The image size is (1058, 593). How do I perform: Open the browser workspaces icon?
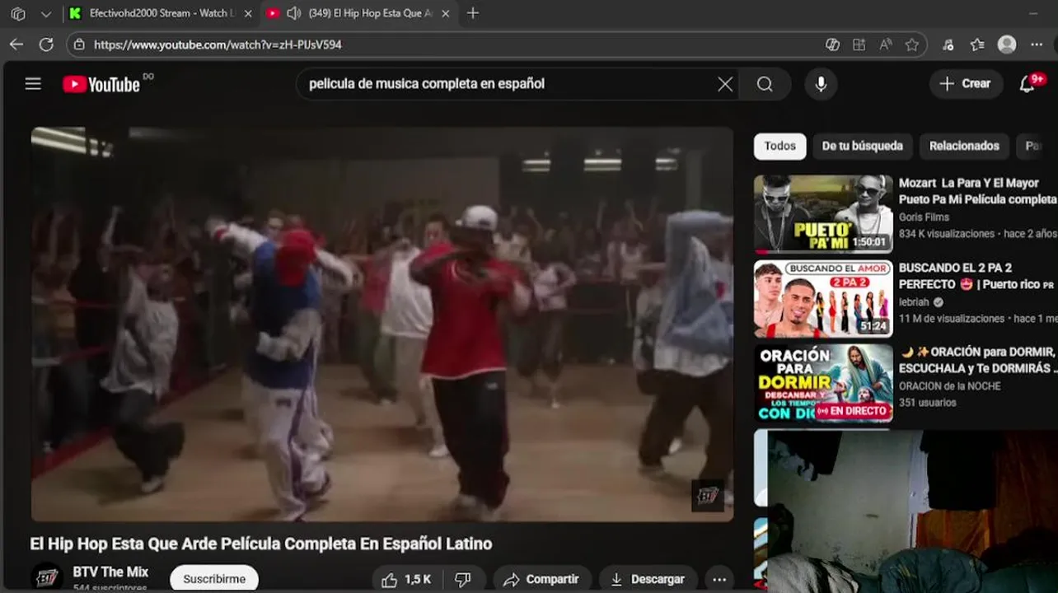[x=18, y=13]
